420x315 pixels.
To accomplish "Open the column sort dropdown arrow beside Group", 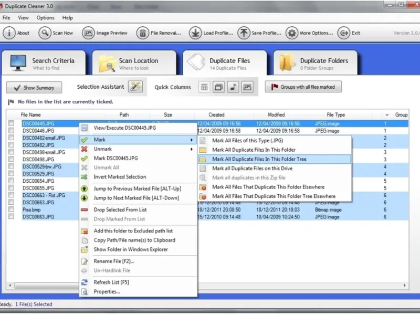I will pos(387,114).
